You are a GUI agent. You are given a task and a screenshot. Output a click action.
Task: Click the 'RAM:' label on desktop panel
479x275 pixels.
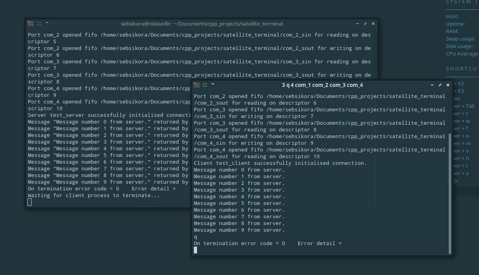point(452,31)
